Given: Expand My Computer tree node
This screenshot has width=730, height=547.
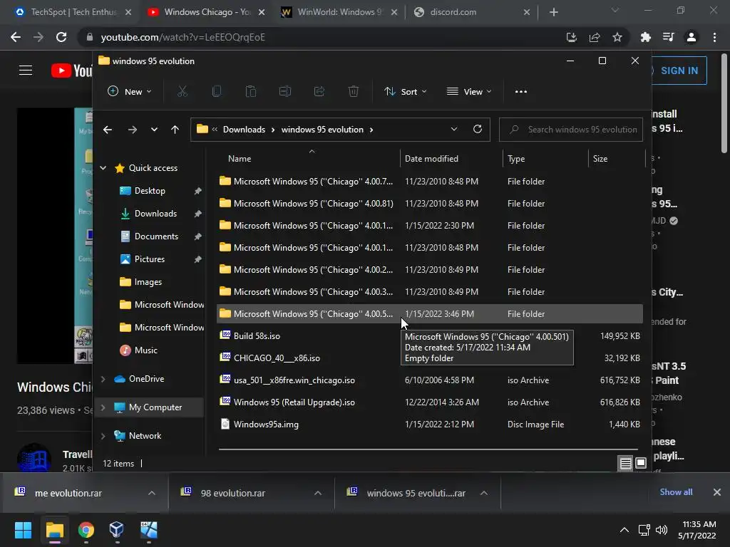Looking at the screenshot, I should pyautogui.click(x=103, y=407).
